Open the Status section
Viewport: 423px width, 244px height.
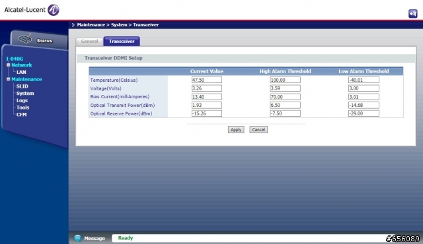coord(44,41)
